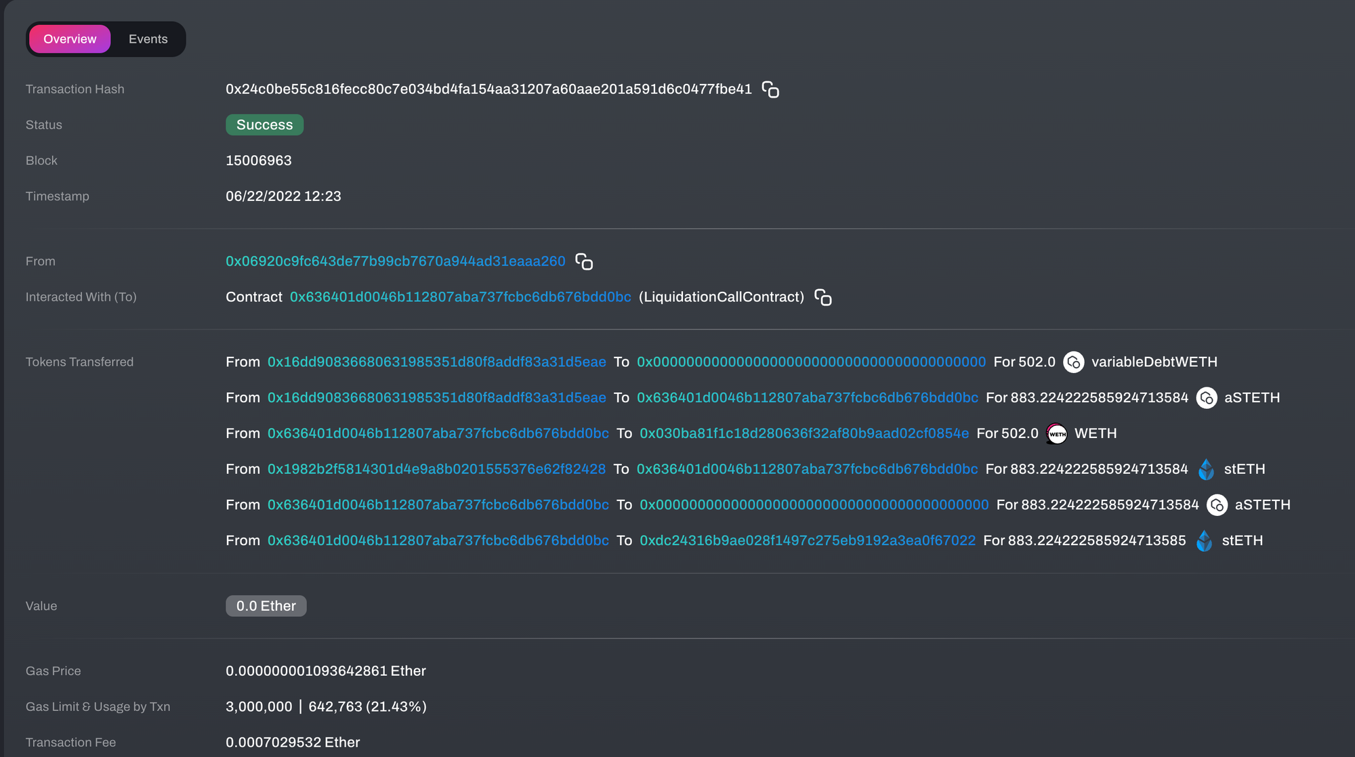
Task: Open the null address in first transfer
Action: tap(811, 362)
